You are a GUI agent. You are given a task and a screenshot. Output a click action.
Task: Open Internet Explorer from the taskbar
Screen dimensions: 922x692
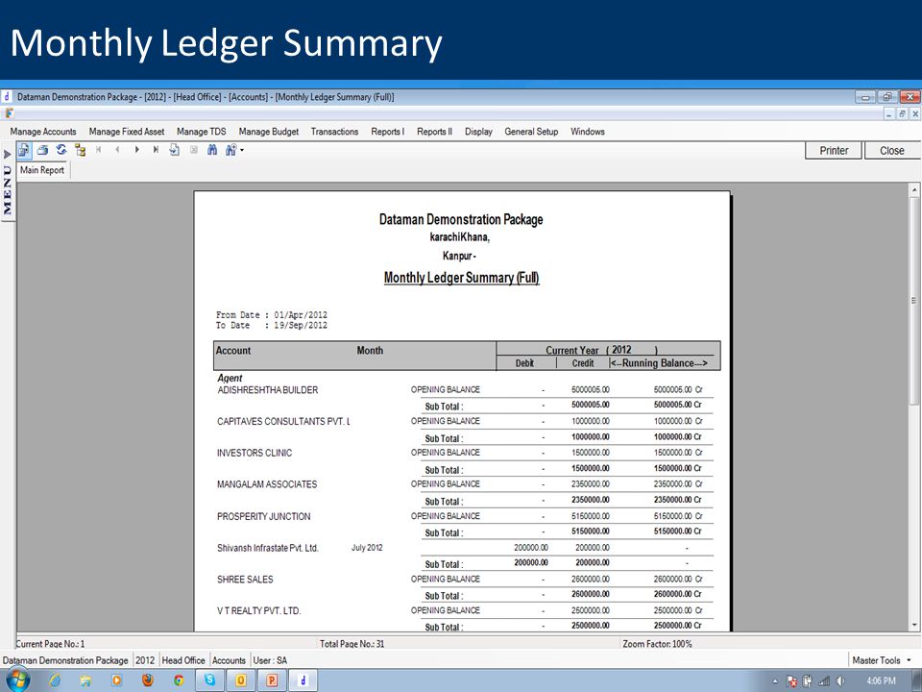point(55,680)
